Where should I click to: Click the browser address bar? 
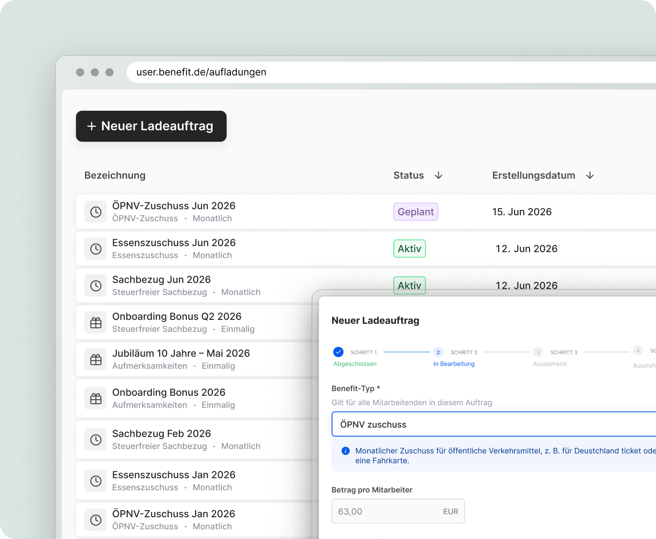392,72
